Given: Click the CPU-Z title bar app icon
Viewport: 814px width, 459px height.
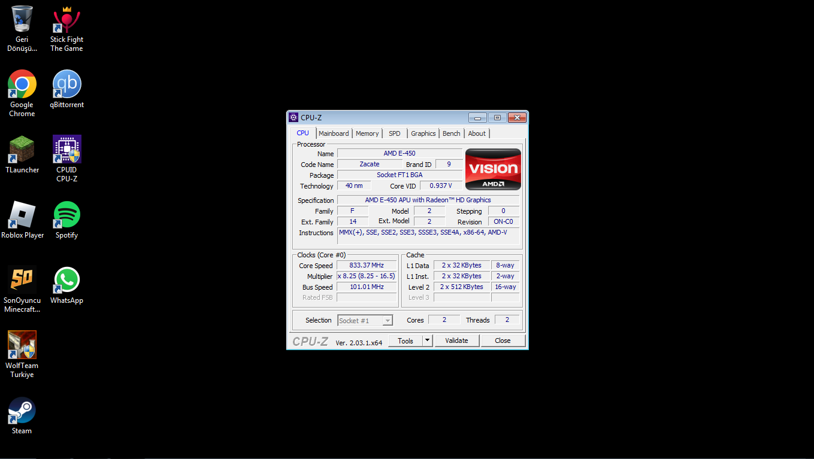Looking at the screenshot, I should [x=293, y=117].
